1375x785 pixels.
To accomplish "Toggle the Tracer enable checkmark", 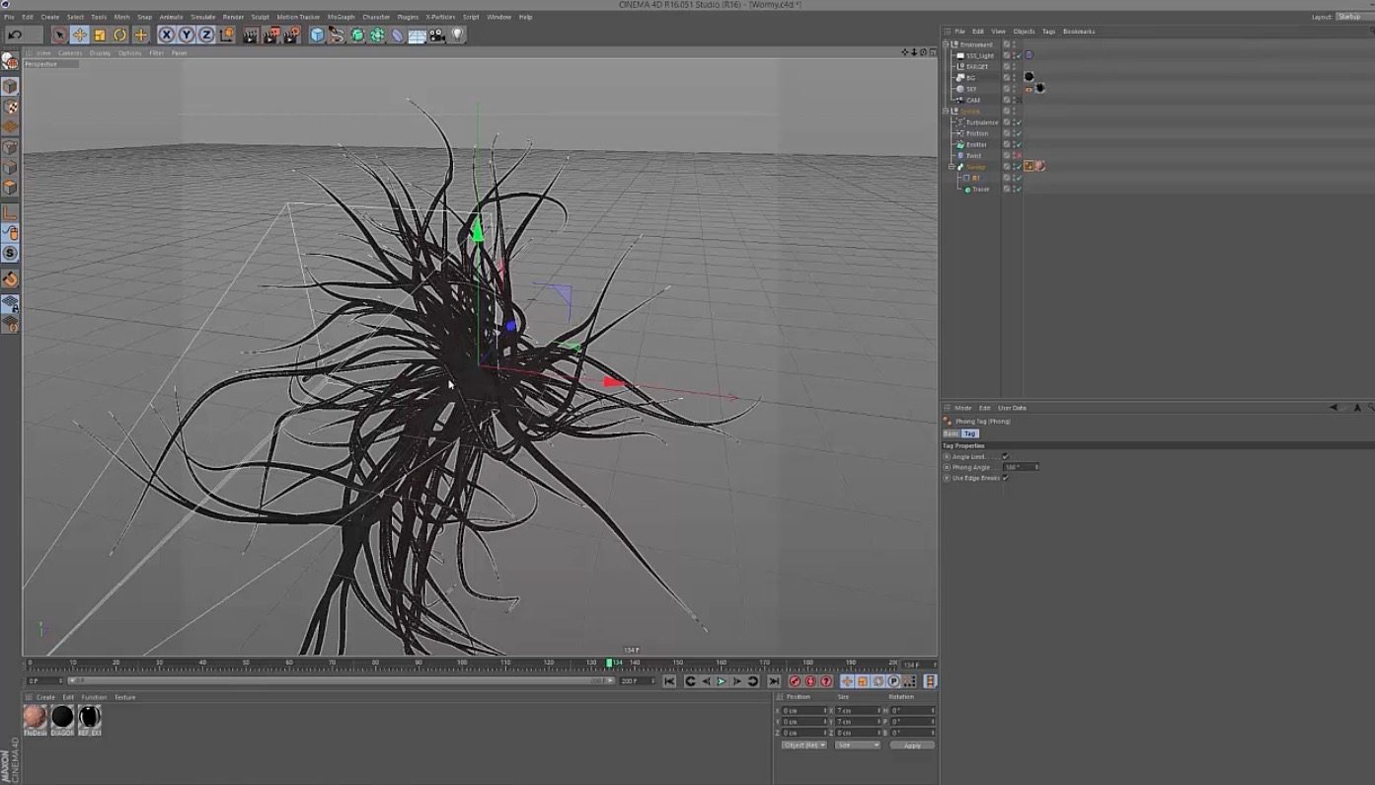I will (1019, 189).
